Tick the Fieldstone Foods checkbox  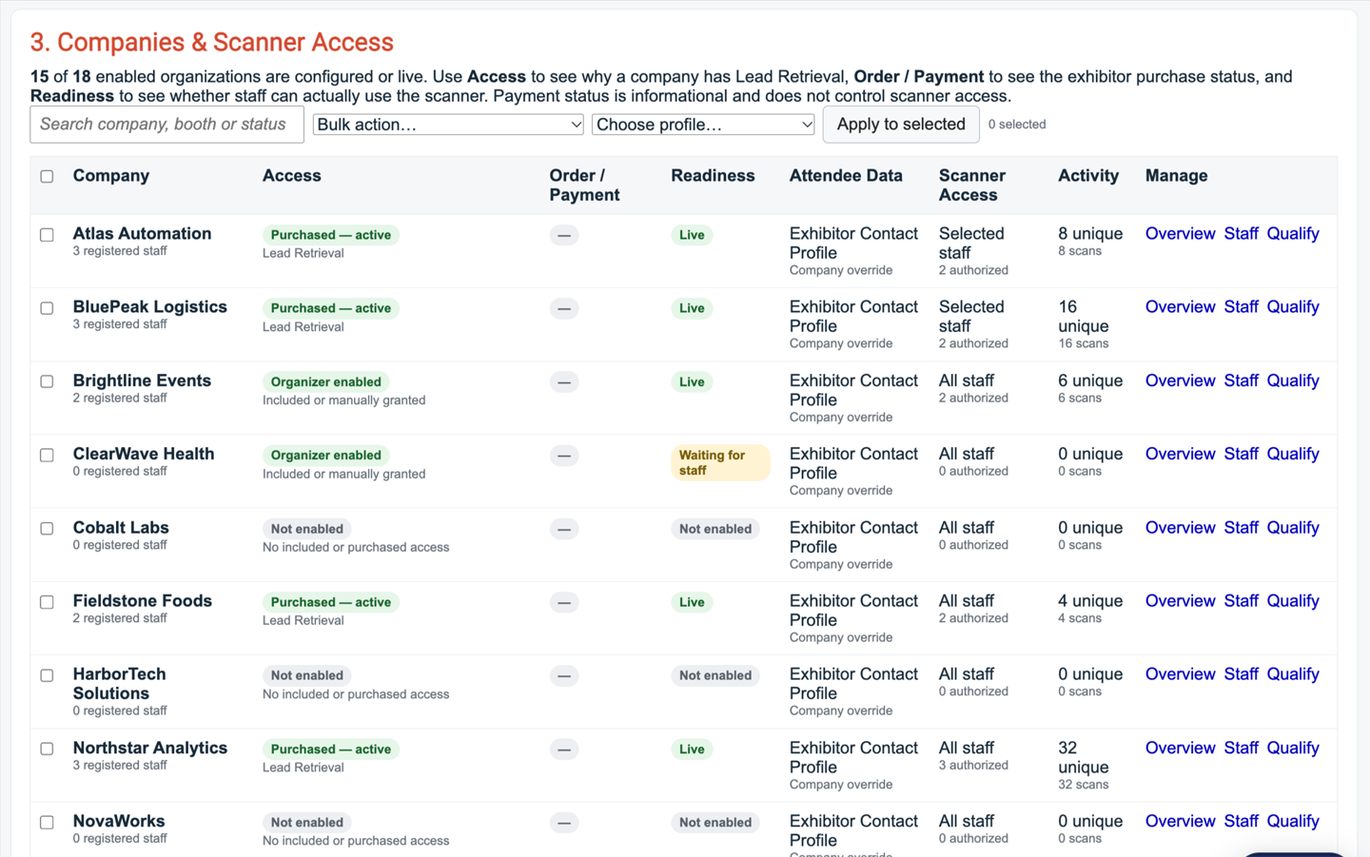(x=47, y=602)
